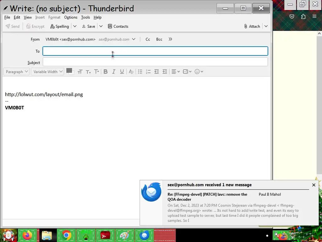Indent the text
The height and width of the screenshot is (242, 322).
pos(165,72)
